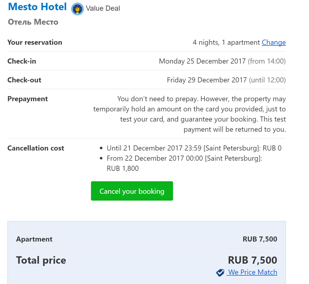Image resolution: width=309 pixels, height=284 pixels.
Task: Click the Prepayment section heading
Action: pos(27,99)
